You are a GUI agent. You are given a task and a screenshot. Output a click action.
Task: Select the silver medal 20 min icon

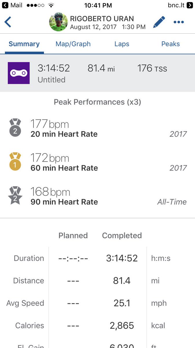(x=15, y=128)
